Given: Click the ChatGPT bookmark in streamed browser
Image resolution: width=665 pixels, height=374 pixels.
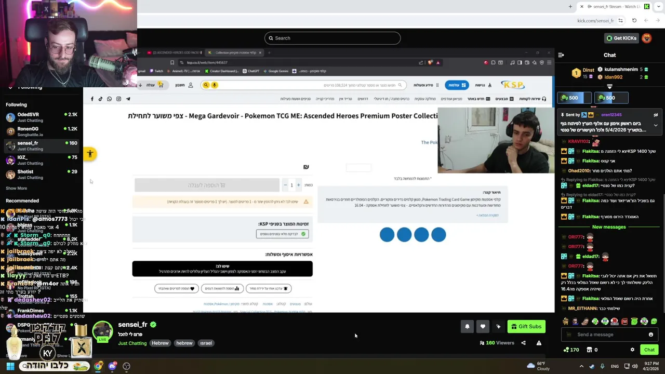Looking at the screenshot, I should (251, 71).
